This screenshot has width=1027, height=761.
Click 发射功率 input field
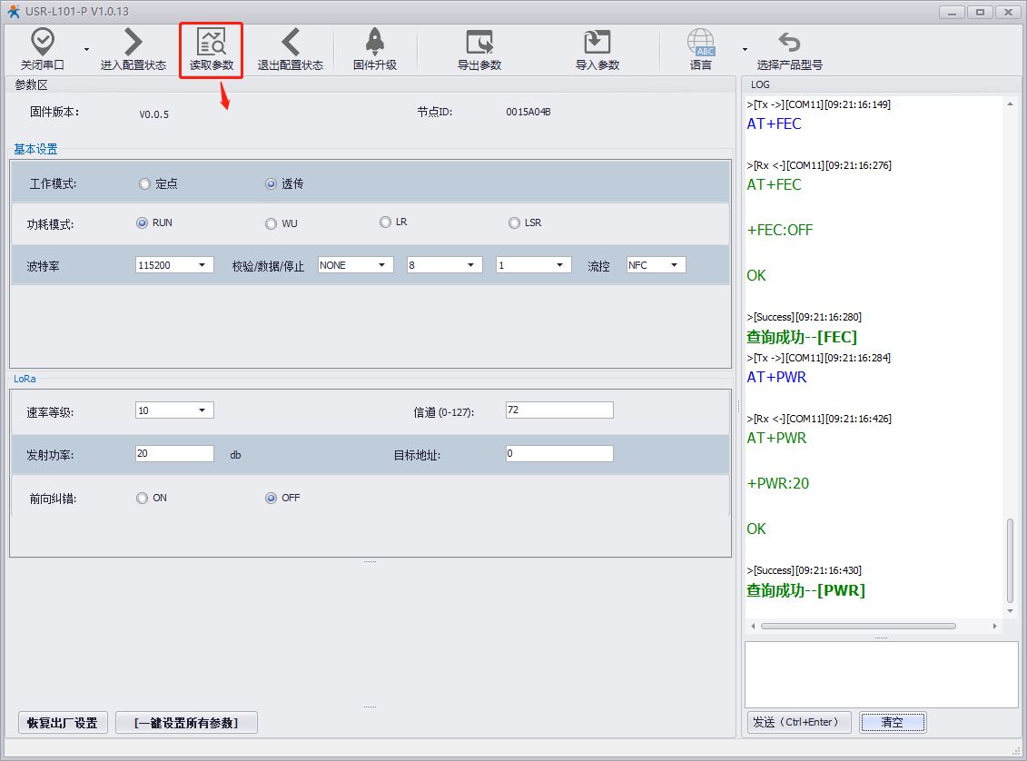[x=174, y=453]
